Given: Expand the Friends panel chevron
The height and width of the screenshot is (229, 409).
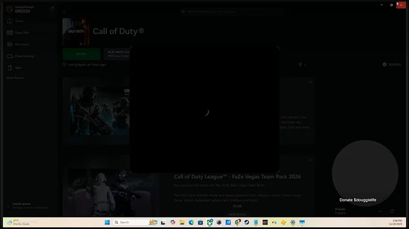Looking at the screenshot, I should pos(380,211).
